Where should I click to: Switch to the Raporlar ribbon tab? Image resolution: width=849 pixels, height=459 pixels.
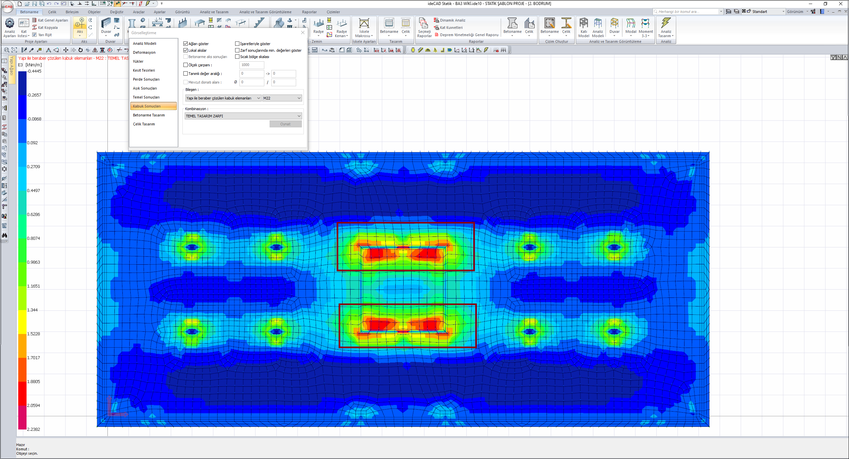tap(309, 12)
